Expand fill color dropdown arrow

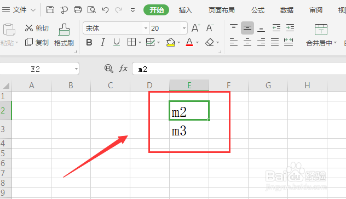tap(178, 42)
